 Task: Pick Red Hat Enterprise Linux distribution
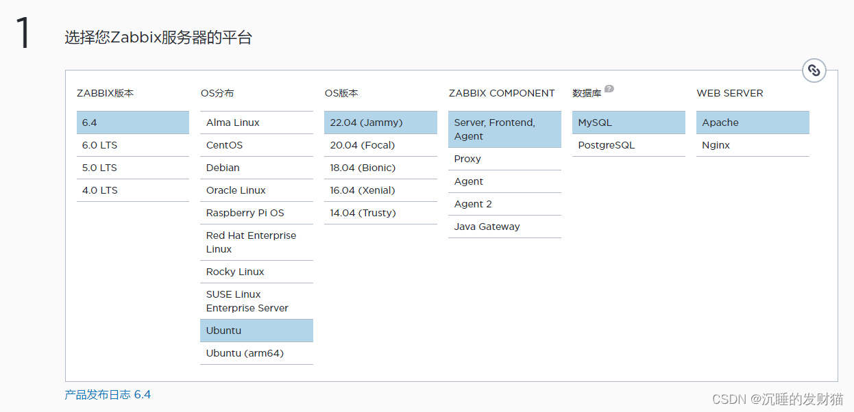click(256, 242)
